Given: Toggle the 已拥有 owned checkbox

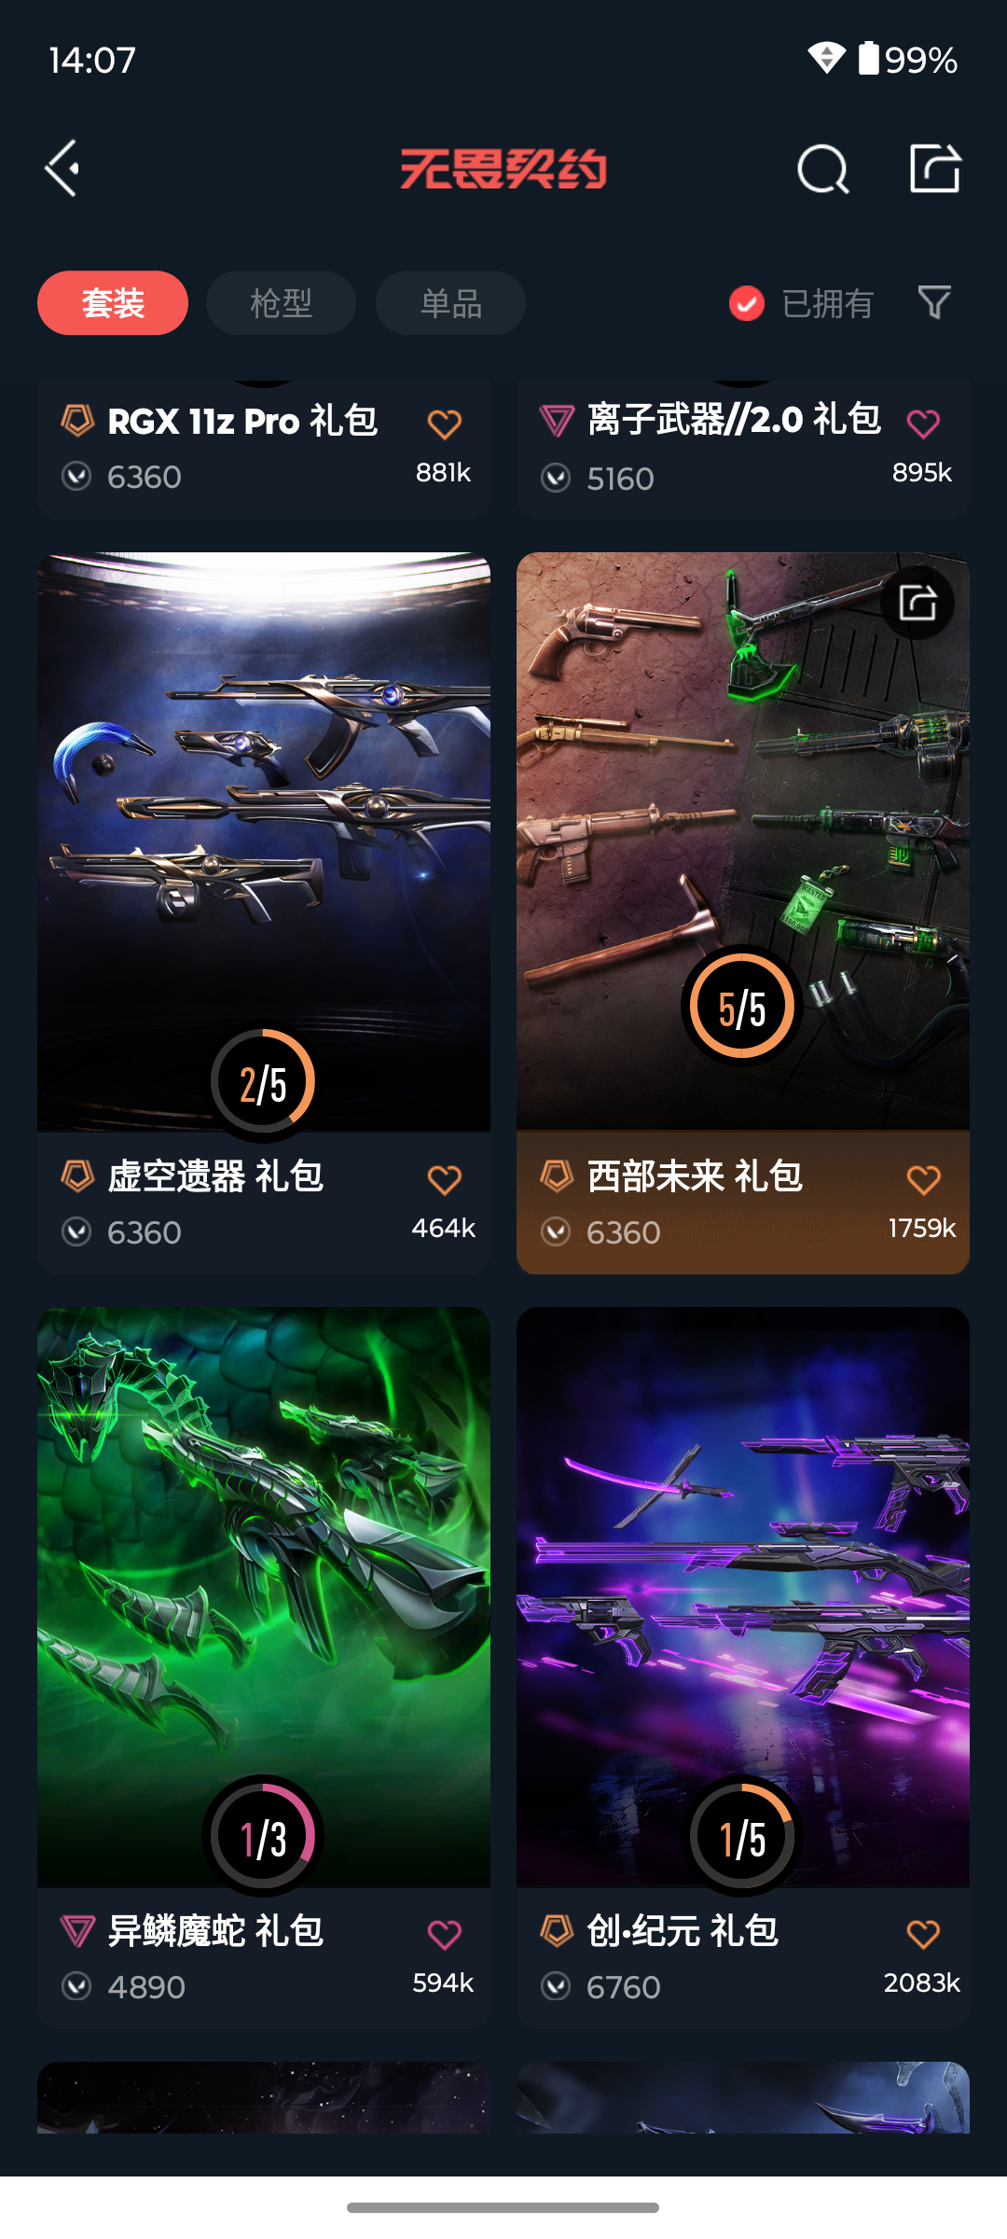Looking at the screenshot, I should (747, 303).
